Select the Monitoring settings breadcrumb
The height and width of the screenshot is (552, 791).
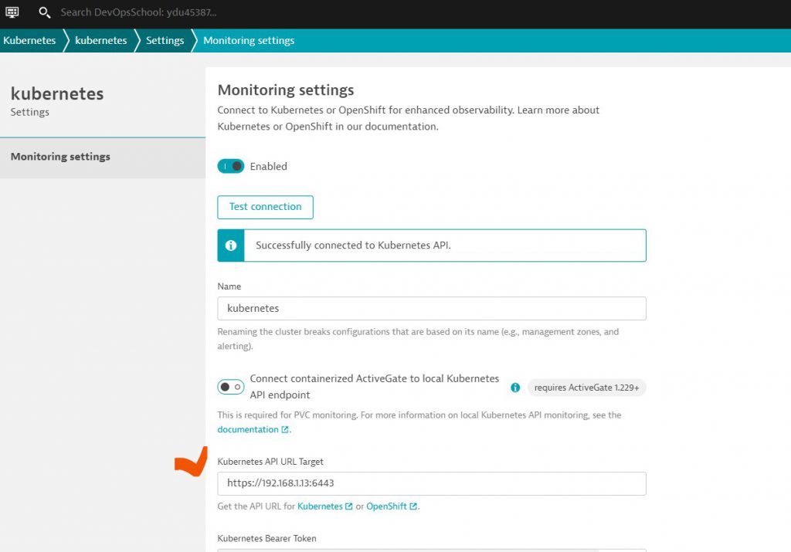[x=249, y=40]
